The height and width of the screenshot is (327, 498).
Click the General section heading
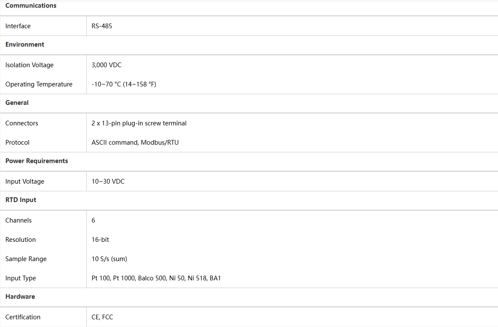(x=17, y=103)
